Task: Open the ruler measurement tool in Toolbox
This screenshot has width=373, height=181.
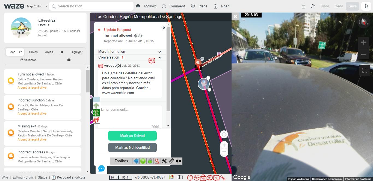Action: [171, 161]
